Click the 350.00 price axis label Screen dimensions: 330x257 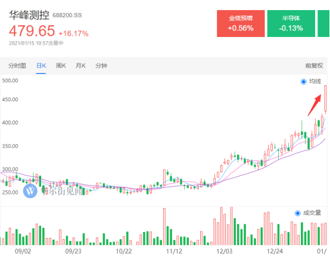[x=10, y=146]
